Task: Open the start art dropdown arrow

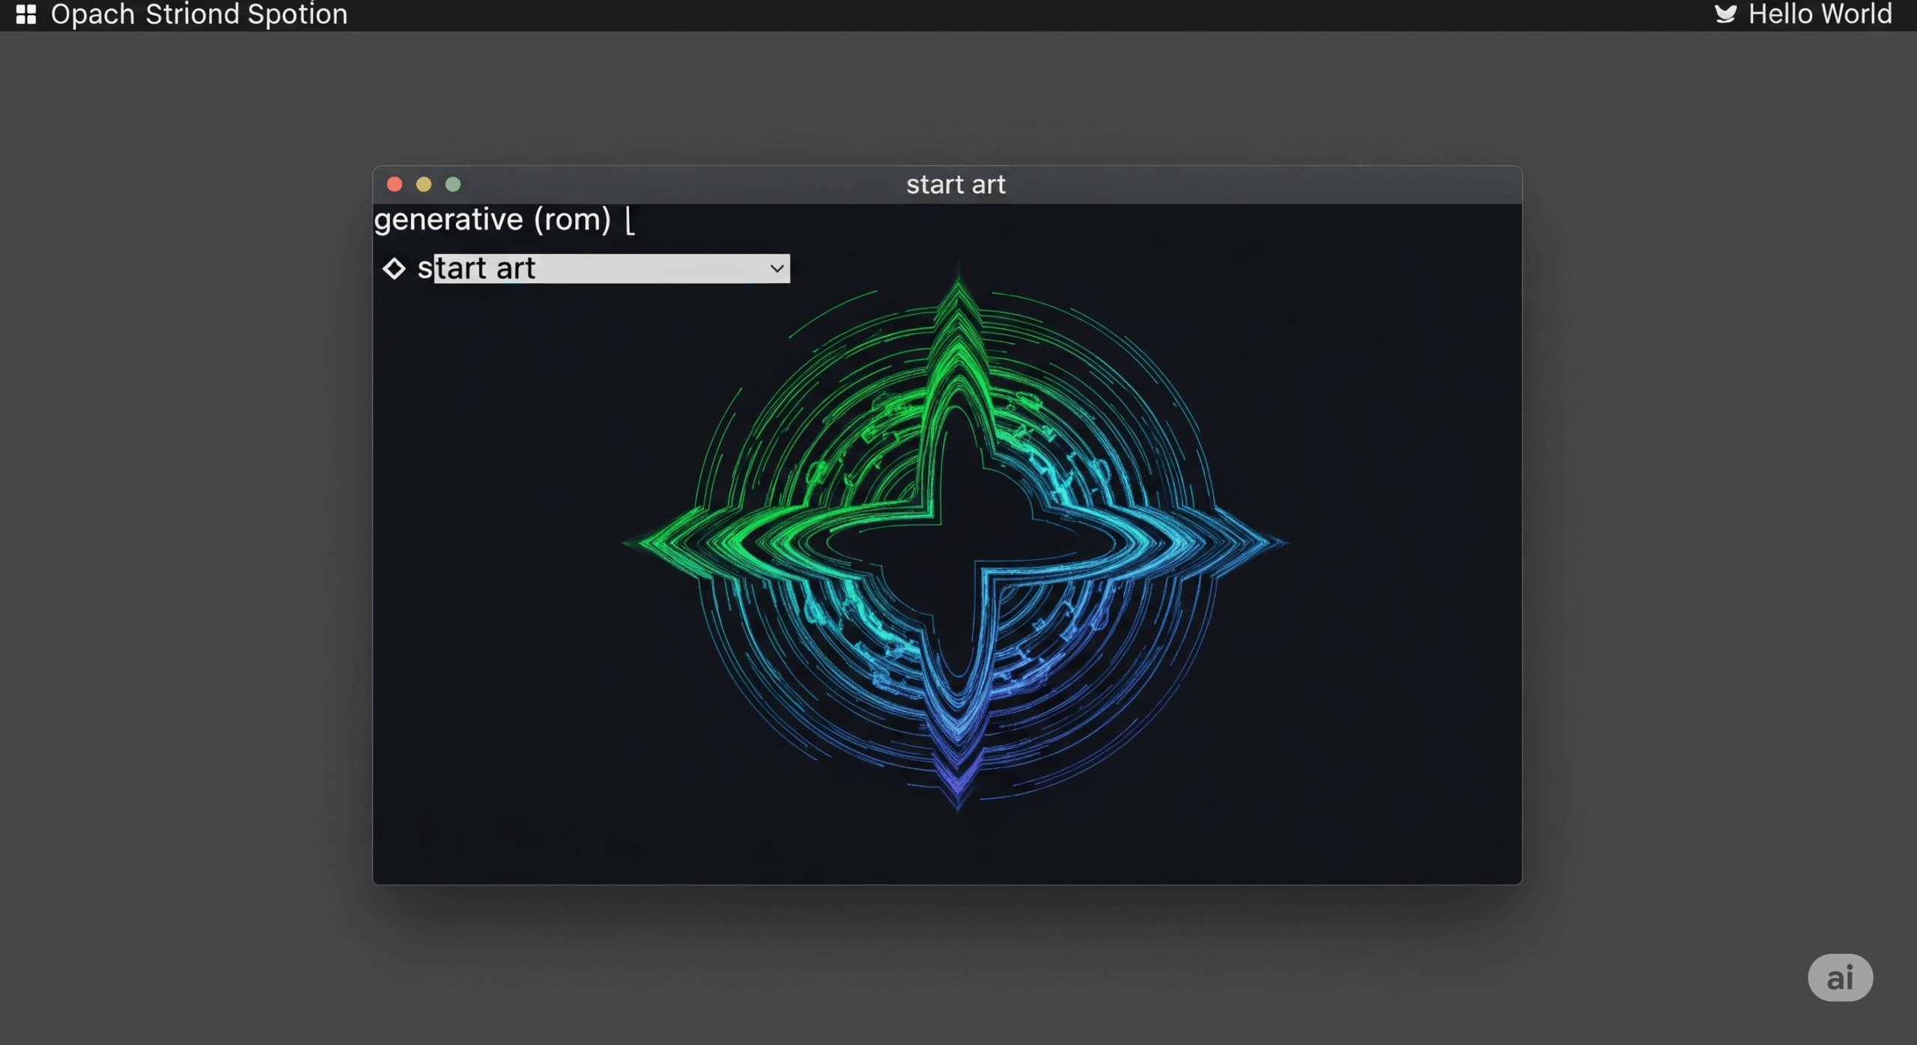Action: coord(777,268)
